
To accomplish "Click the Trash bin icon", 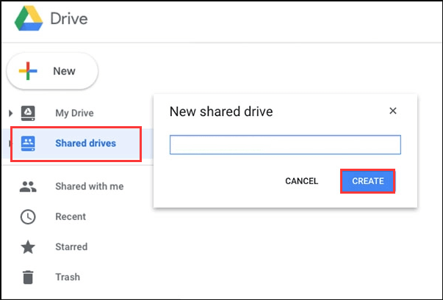I will pos(28,277).
